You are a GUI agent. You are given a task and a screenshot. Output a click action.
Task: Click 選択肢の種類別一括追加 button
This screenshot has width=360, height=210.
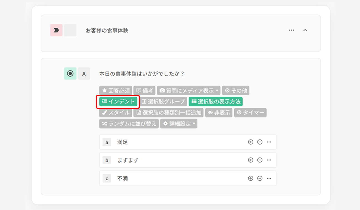169,113
